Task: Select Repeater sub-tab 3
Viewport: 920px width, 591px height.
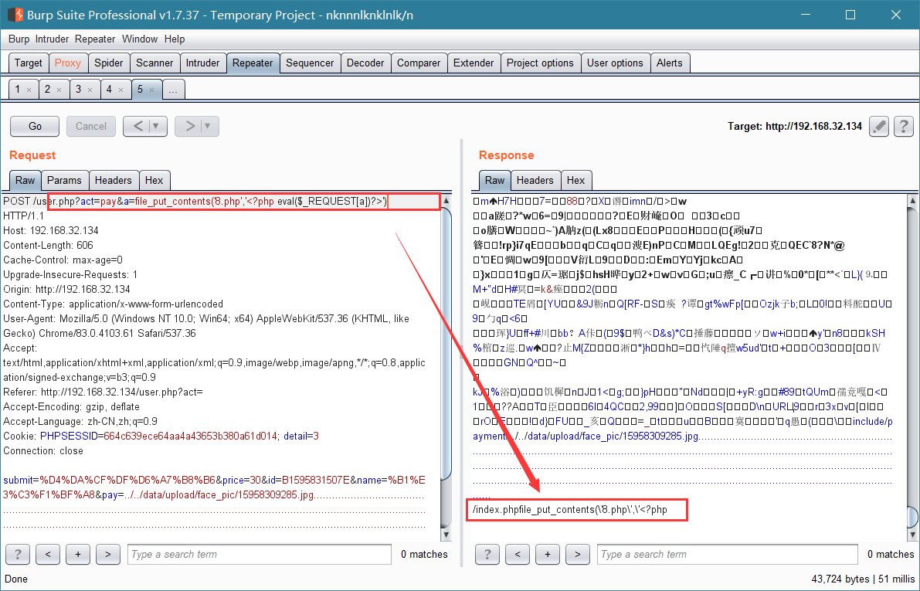Action: pos(79,89)
